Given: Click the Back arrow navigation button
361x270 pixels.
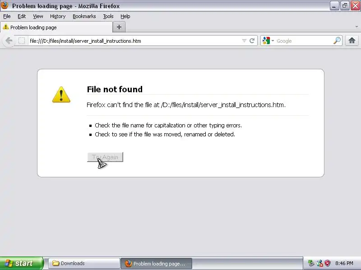Looking at the screenshot, I should 9,41.
